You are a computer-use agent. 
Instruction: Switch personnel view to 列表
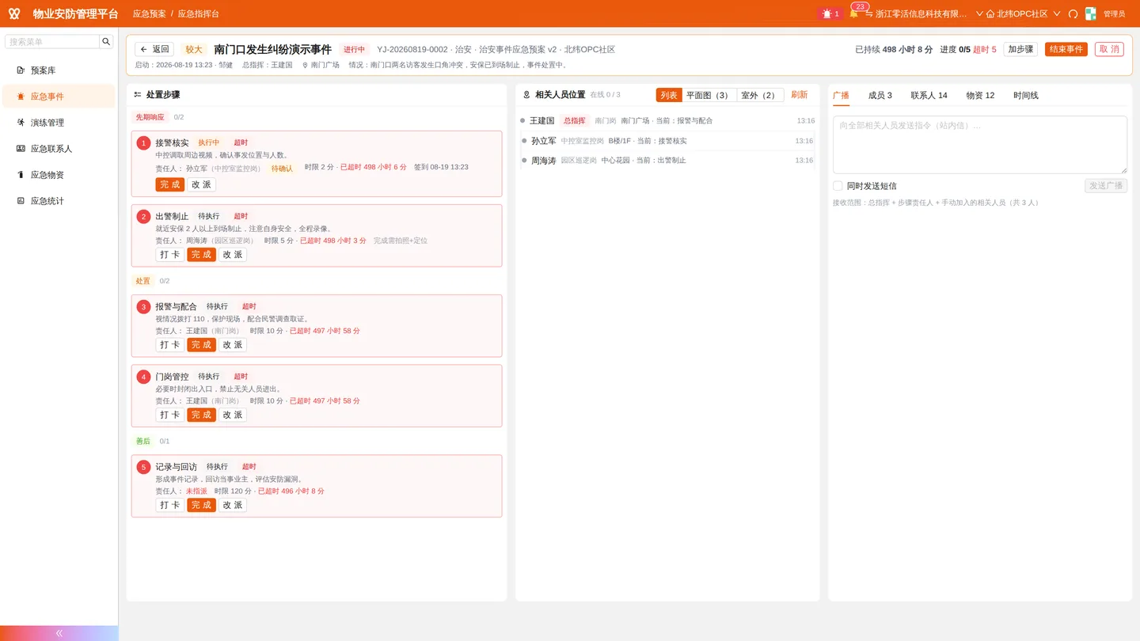[x=669, y=95]
